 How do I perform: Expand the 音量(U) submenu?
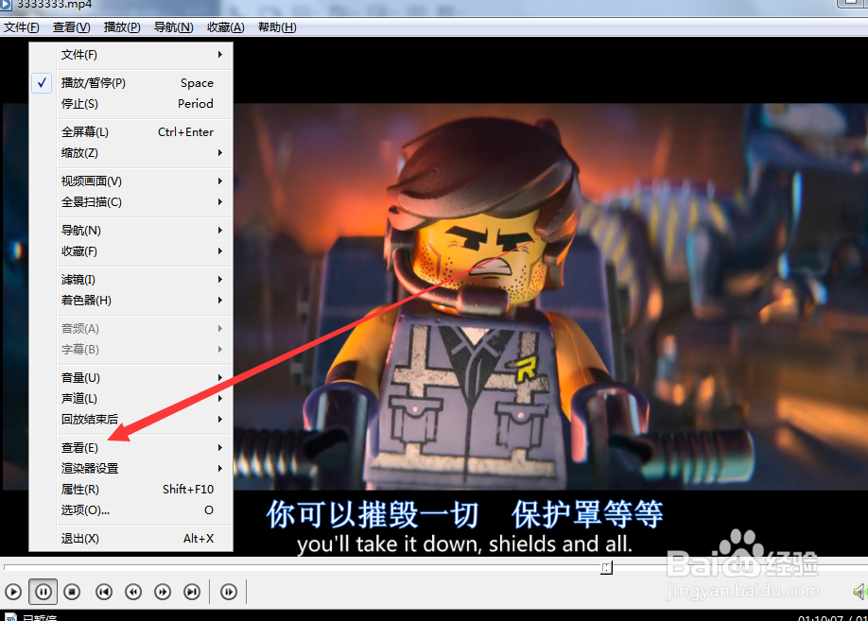pyautogui.click(x=131, y=377)
